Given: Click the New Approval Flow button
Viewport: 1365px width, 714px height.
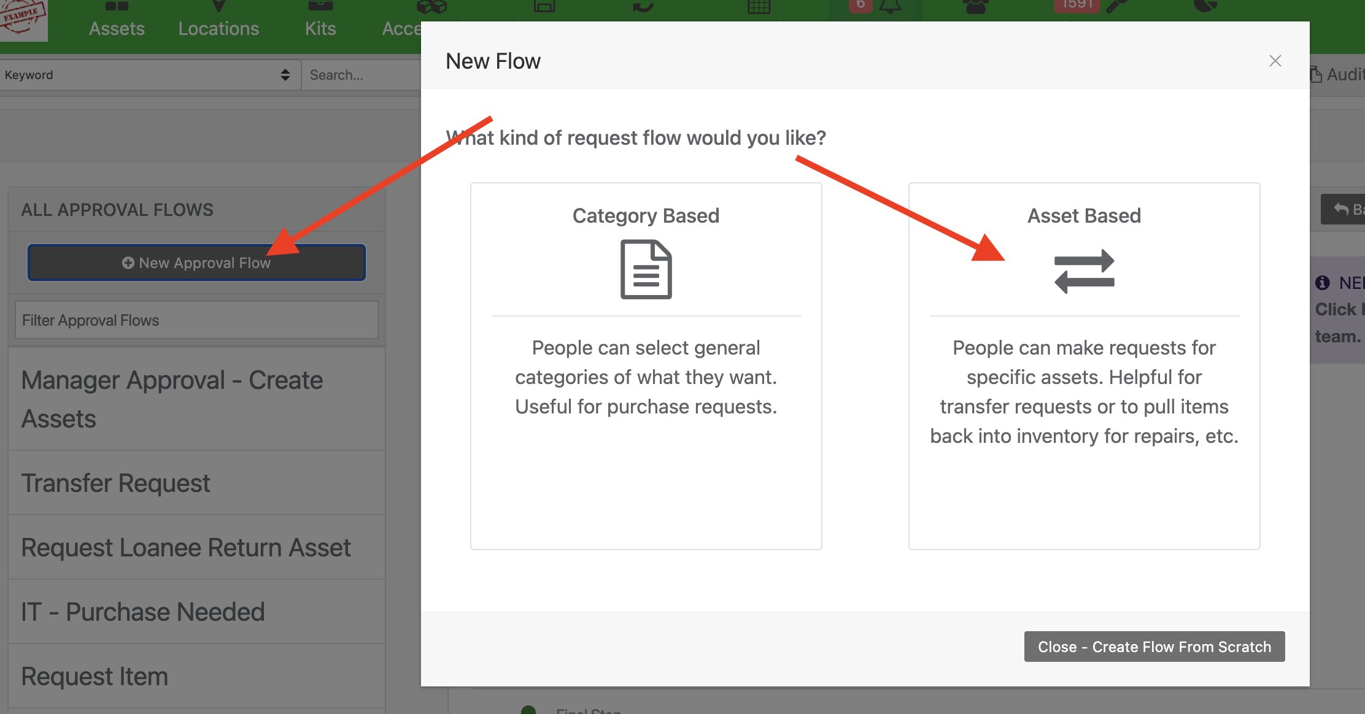Looking at the screenshot, I should point(196,263).
